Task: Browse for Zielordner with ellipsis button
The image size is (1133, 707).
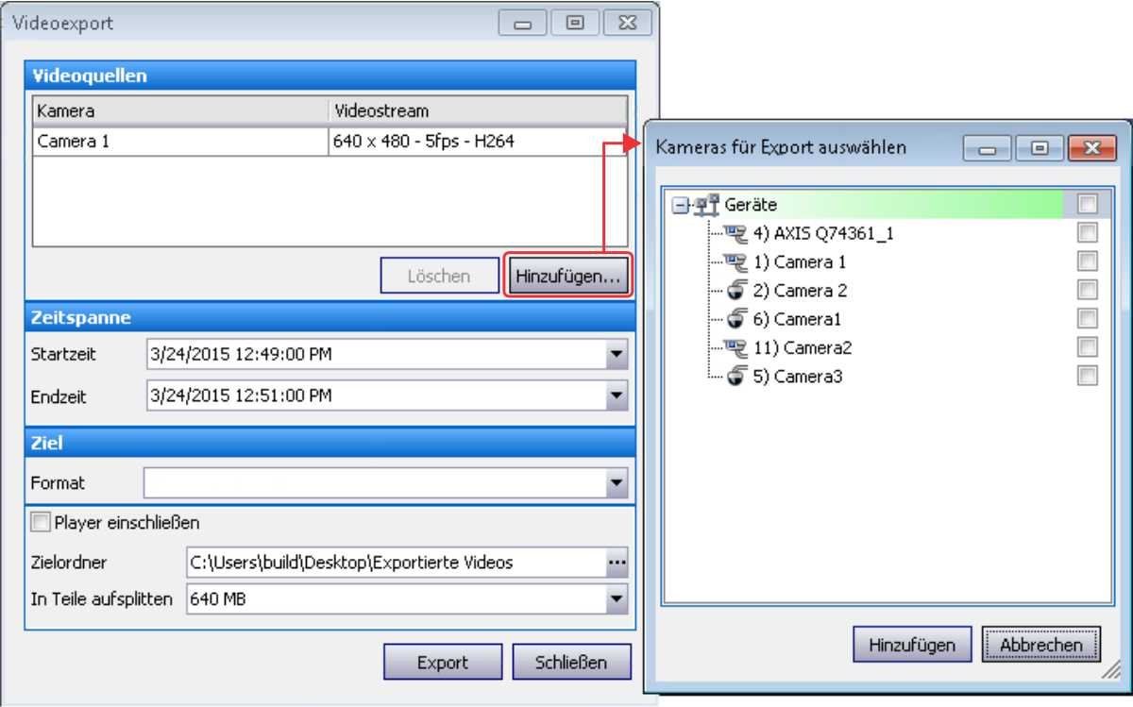Action: pyautogui.click(x=617, y=563)
